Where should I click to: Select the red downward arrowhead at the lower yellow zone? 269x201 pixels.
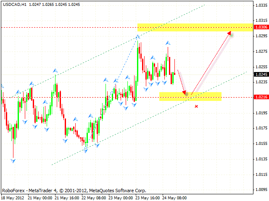point(185,92)
